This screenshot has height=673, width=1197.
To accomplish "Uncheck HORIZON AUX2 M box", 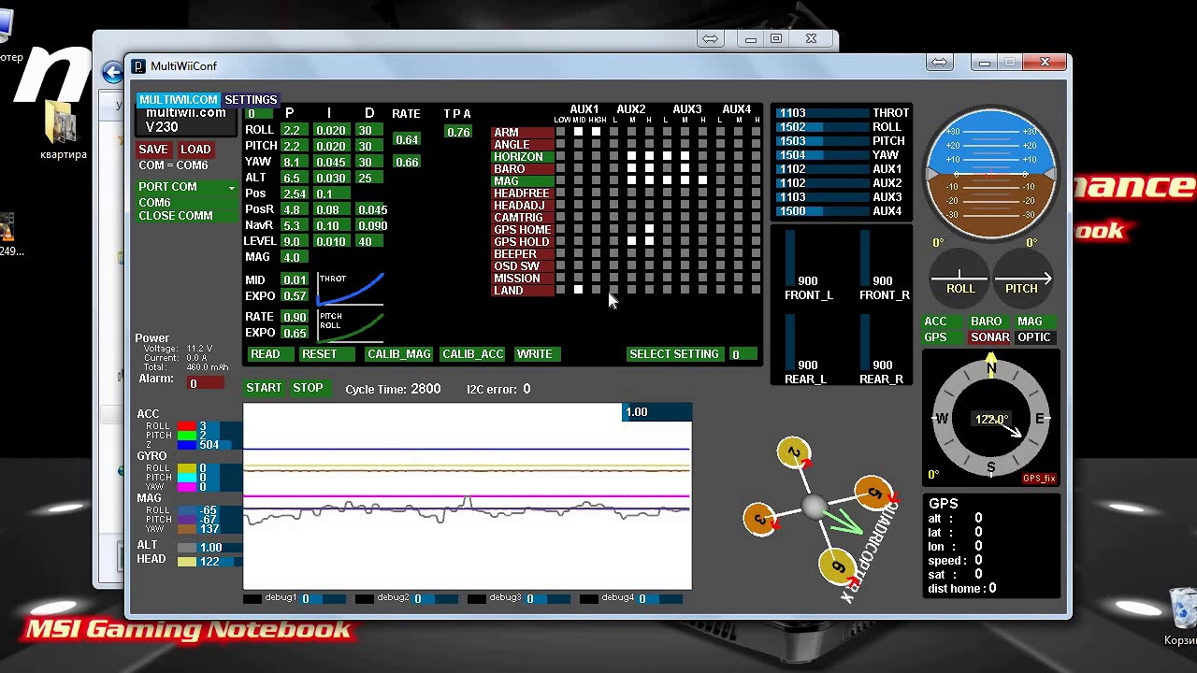I will pyautogui.click(x=631, y=156).
